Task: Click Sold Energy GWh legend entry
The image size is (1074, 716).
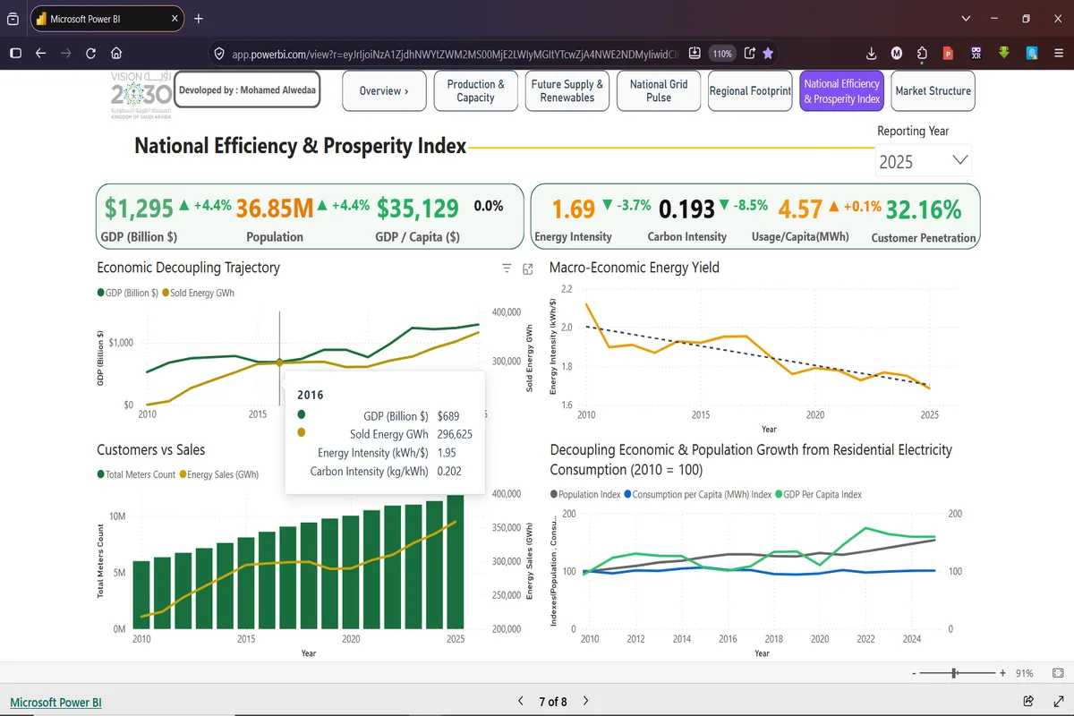Action: [x=198, y=293]
